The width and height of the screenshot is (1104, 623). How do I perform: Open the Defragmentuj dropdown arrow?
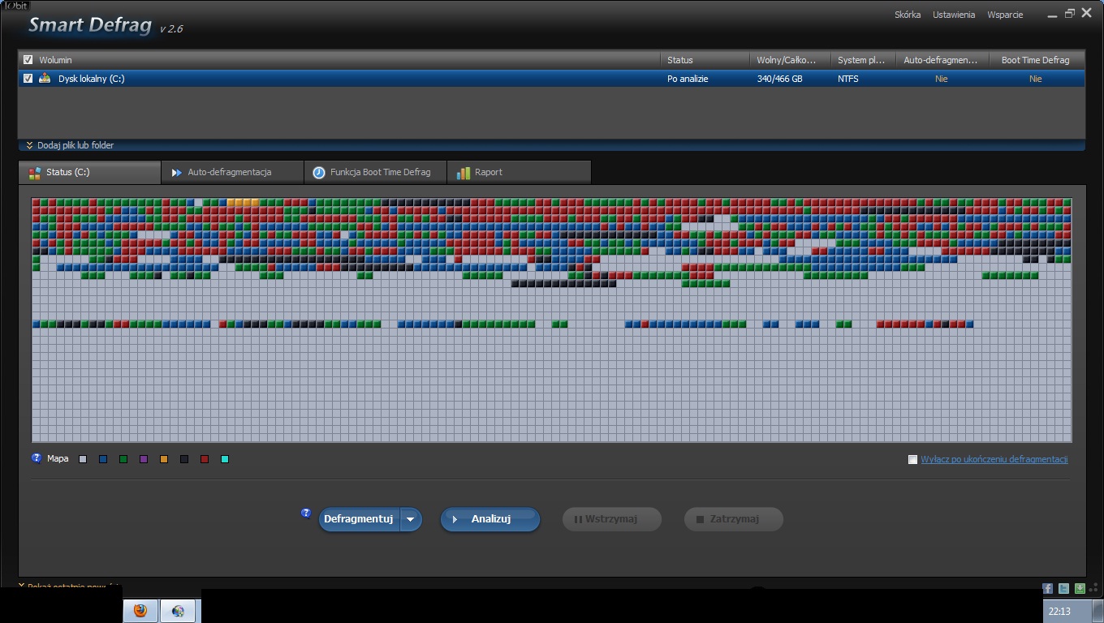point(411,519)
